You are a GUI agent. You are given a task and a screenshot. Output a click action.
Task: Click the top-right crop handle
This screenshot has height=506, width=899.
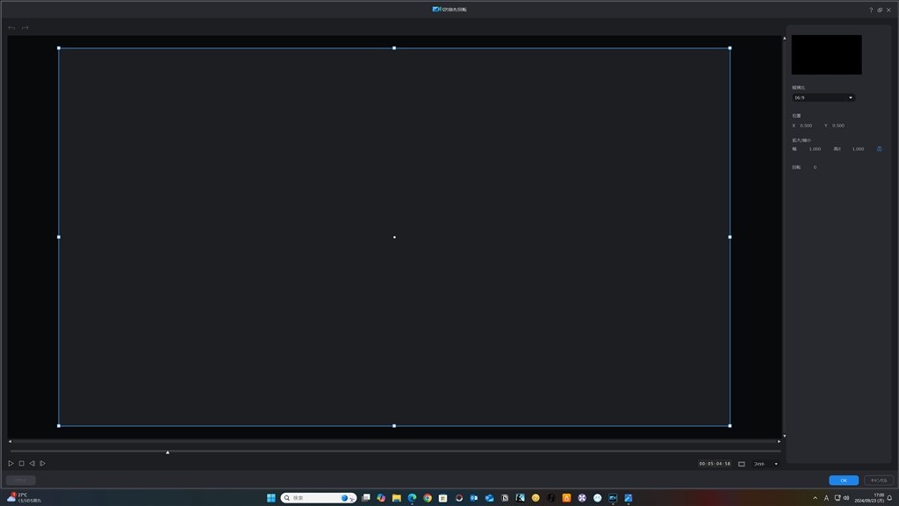[730, 48]
